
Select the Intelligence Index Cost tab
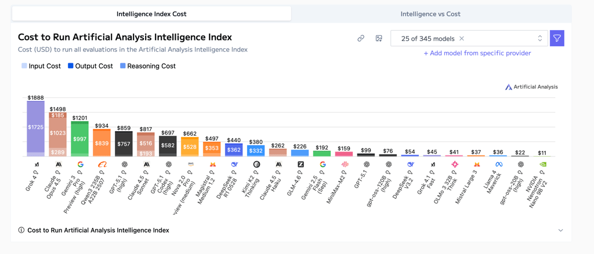[151, 14]
